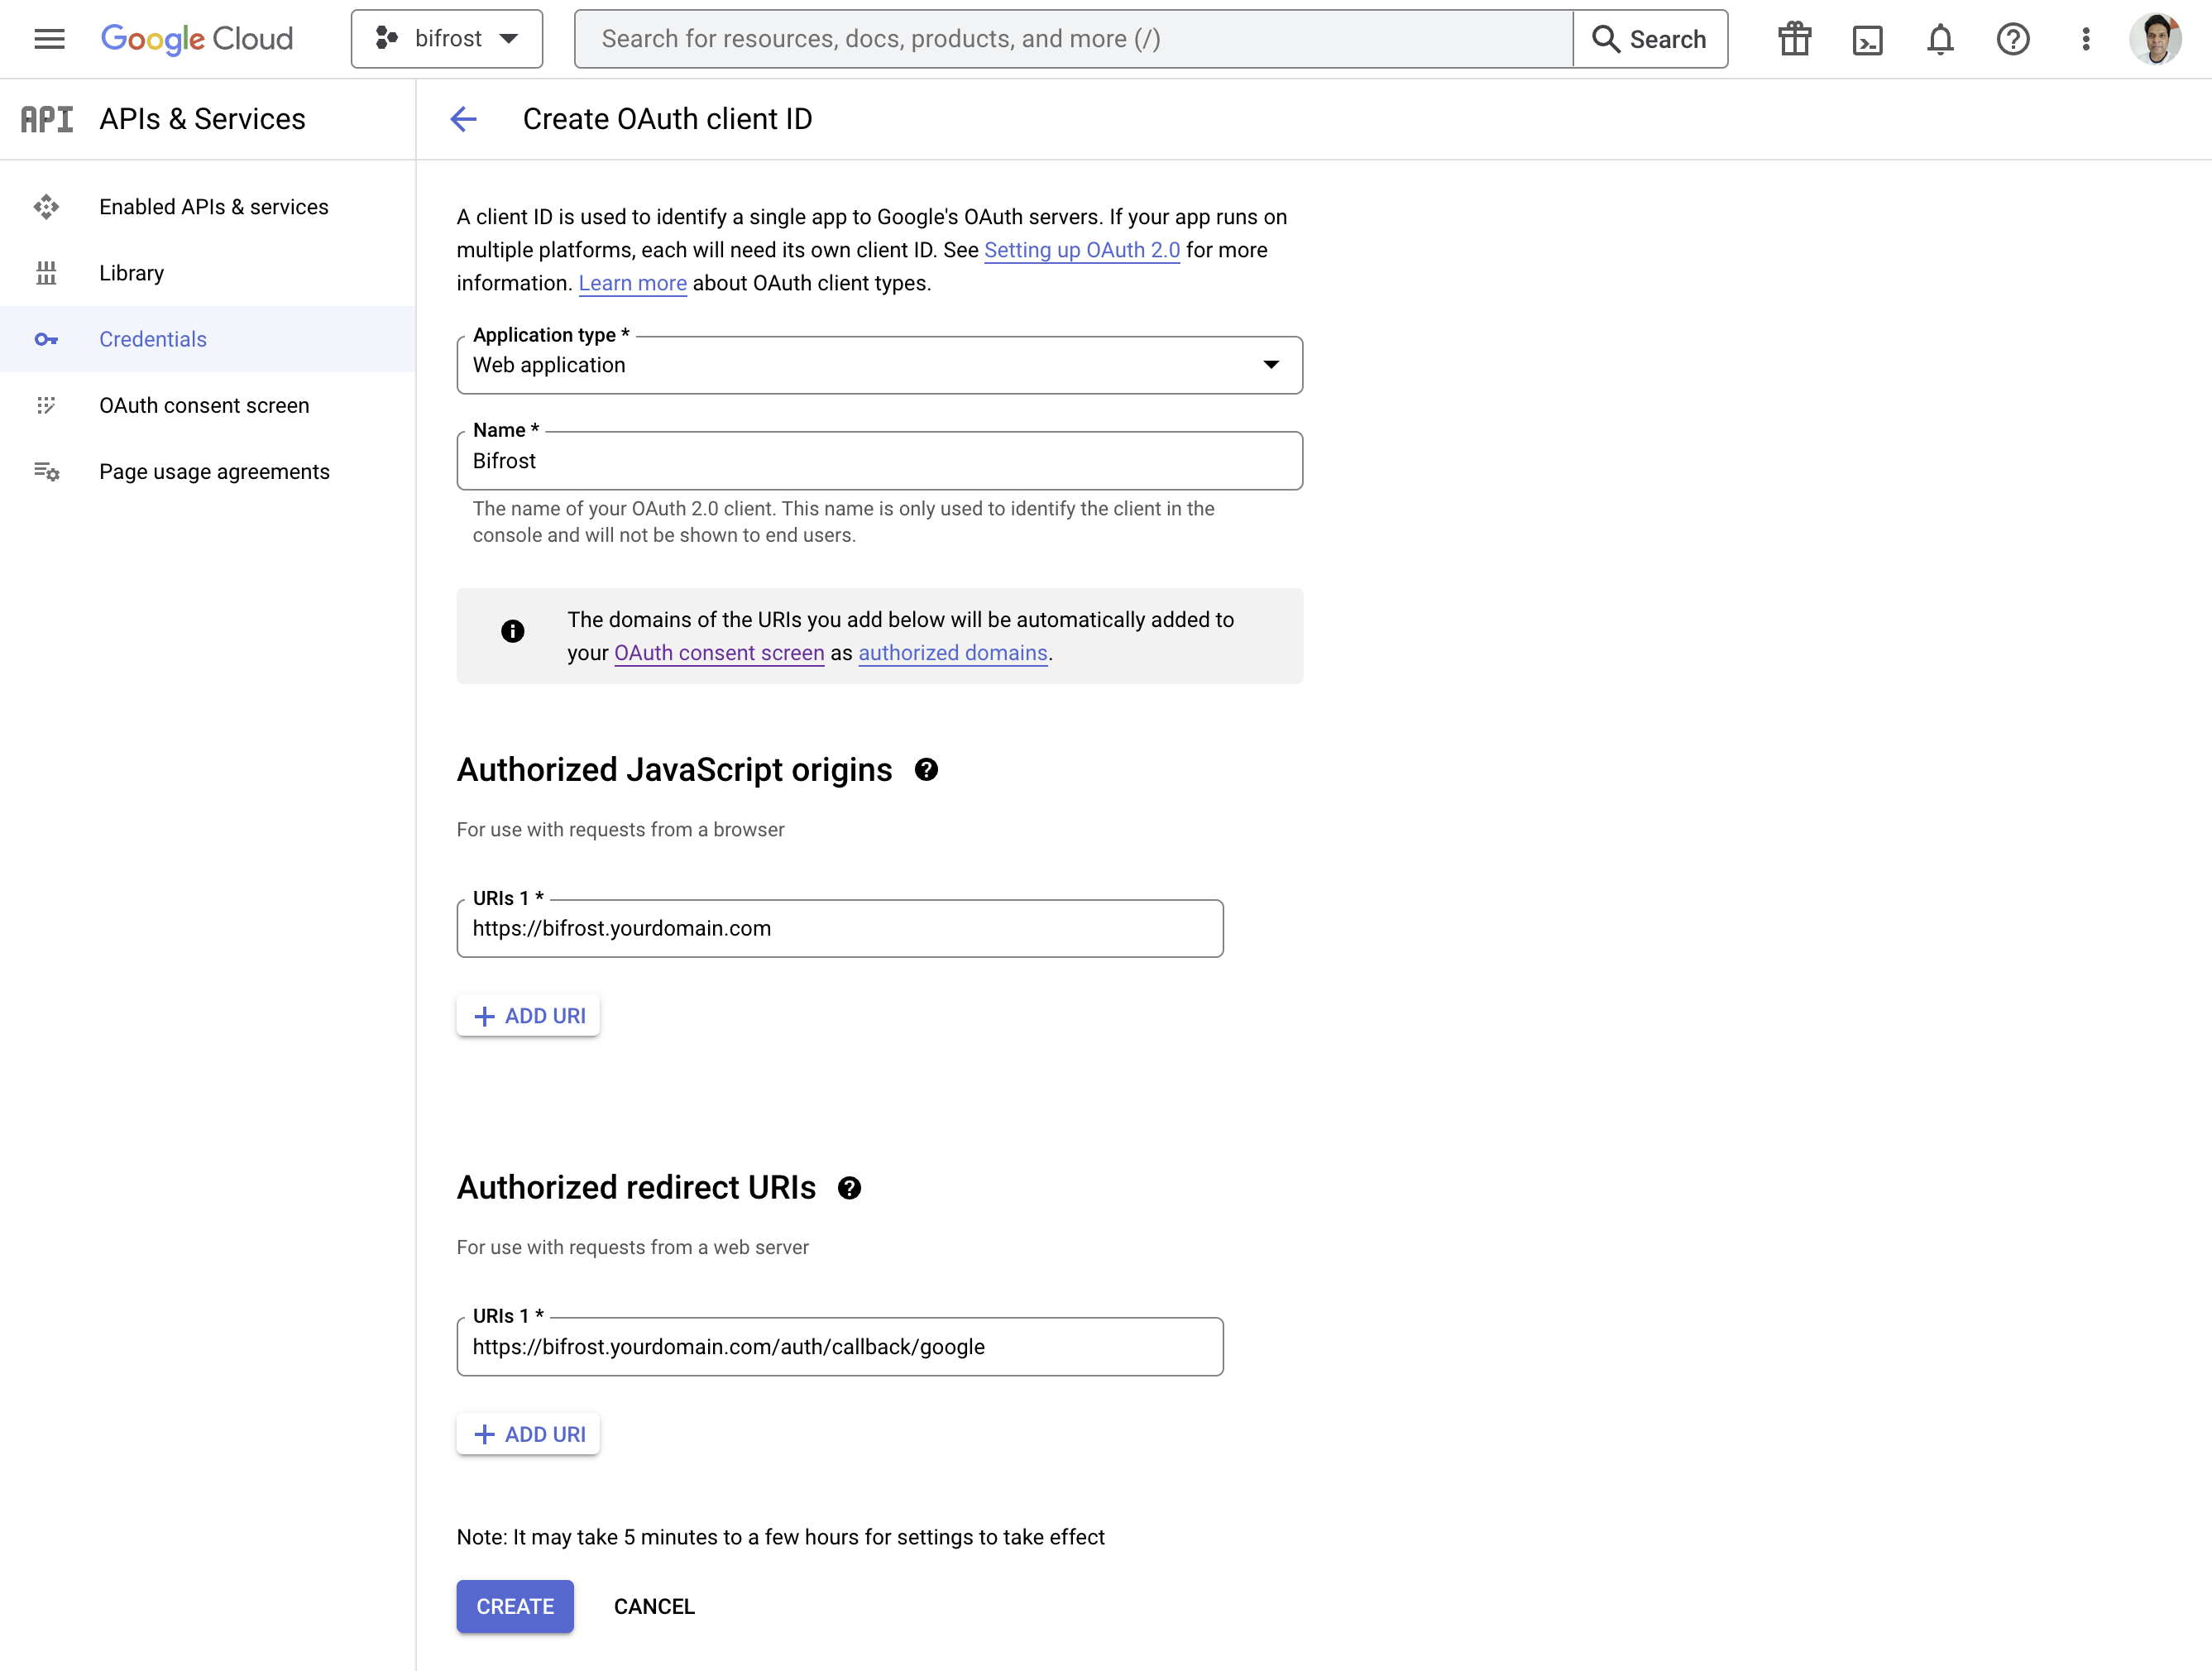Show help for Authorized redirect URIs
2212x1671 pixels.
tap(849, 1188)
